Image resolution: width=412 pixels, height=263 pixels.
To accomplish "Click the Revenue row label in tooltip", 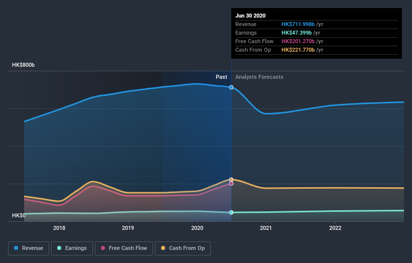I will point(246,24).
